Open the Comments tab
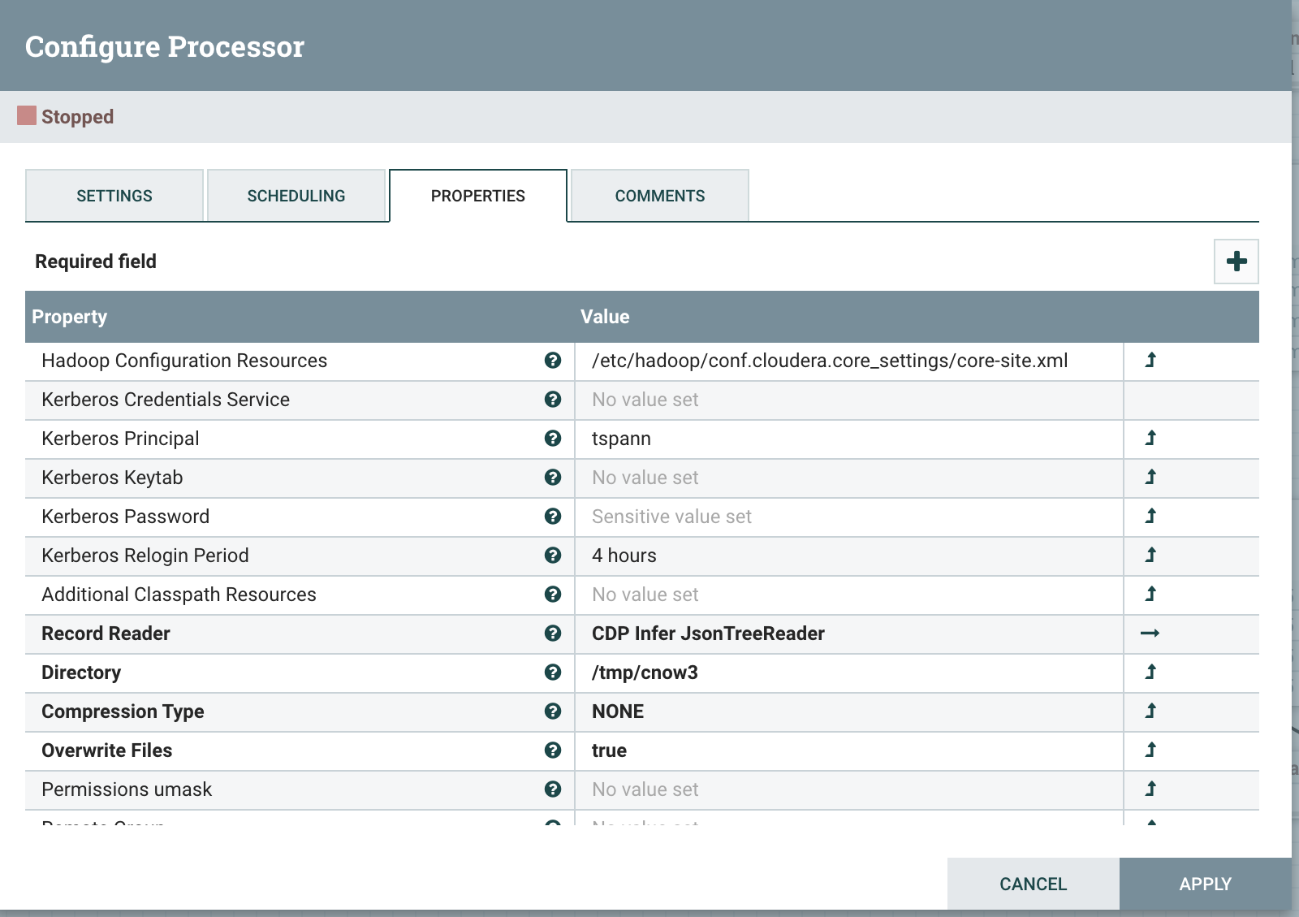This screenshot has width=1299, height=917. point(660,196)
